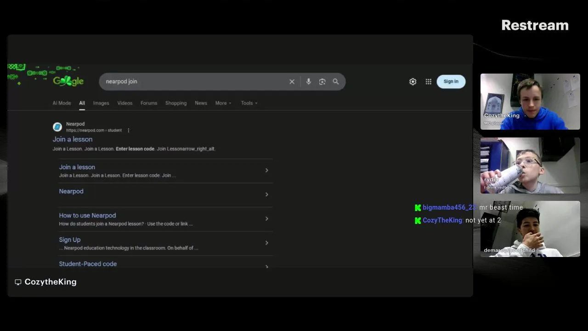Open chevron on How to use Nearpod
The image size is (588, 331).
266,219
